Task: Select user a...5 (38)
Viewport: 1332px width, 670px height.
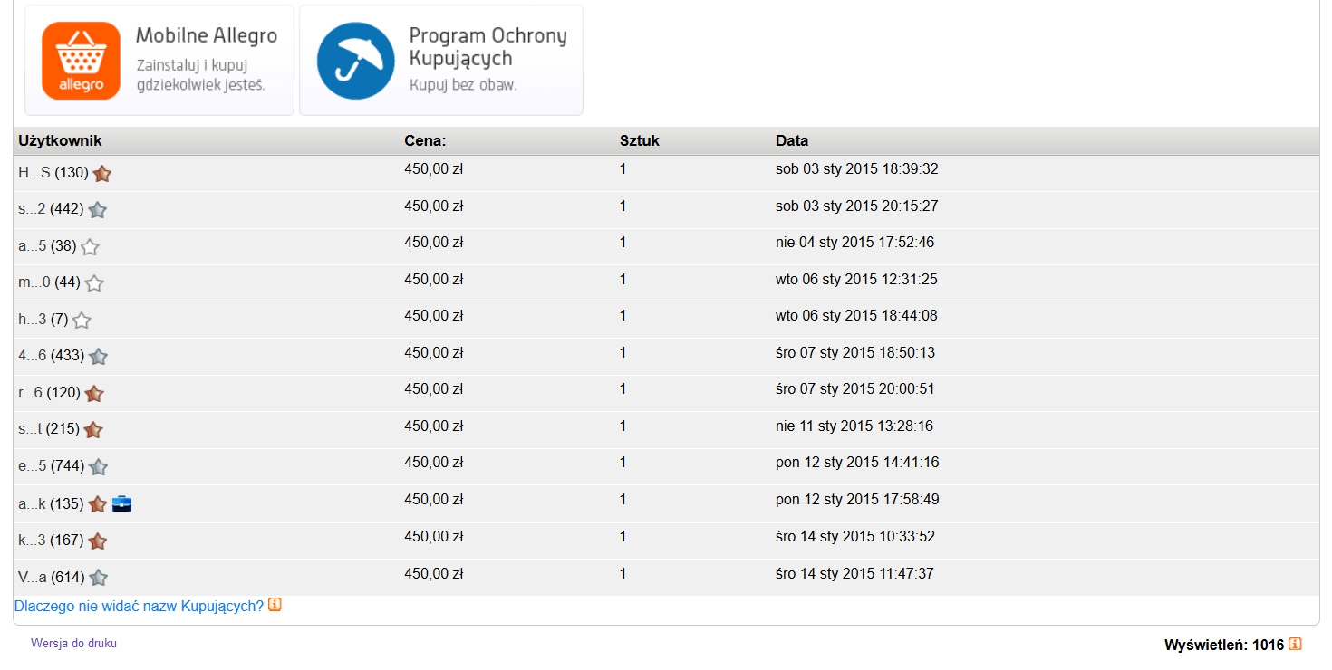Action: click(47, 245)
